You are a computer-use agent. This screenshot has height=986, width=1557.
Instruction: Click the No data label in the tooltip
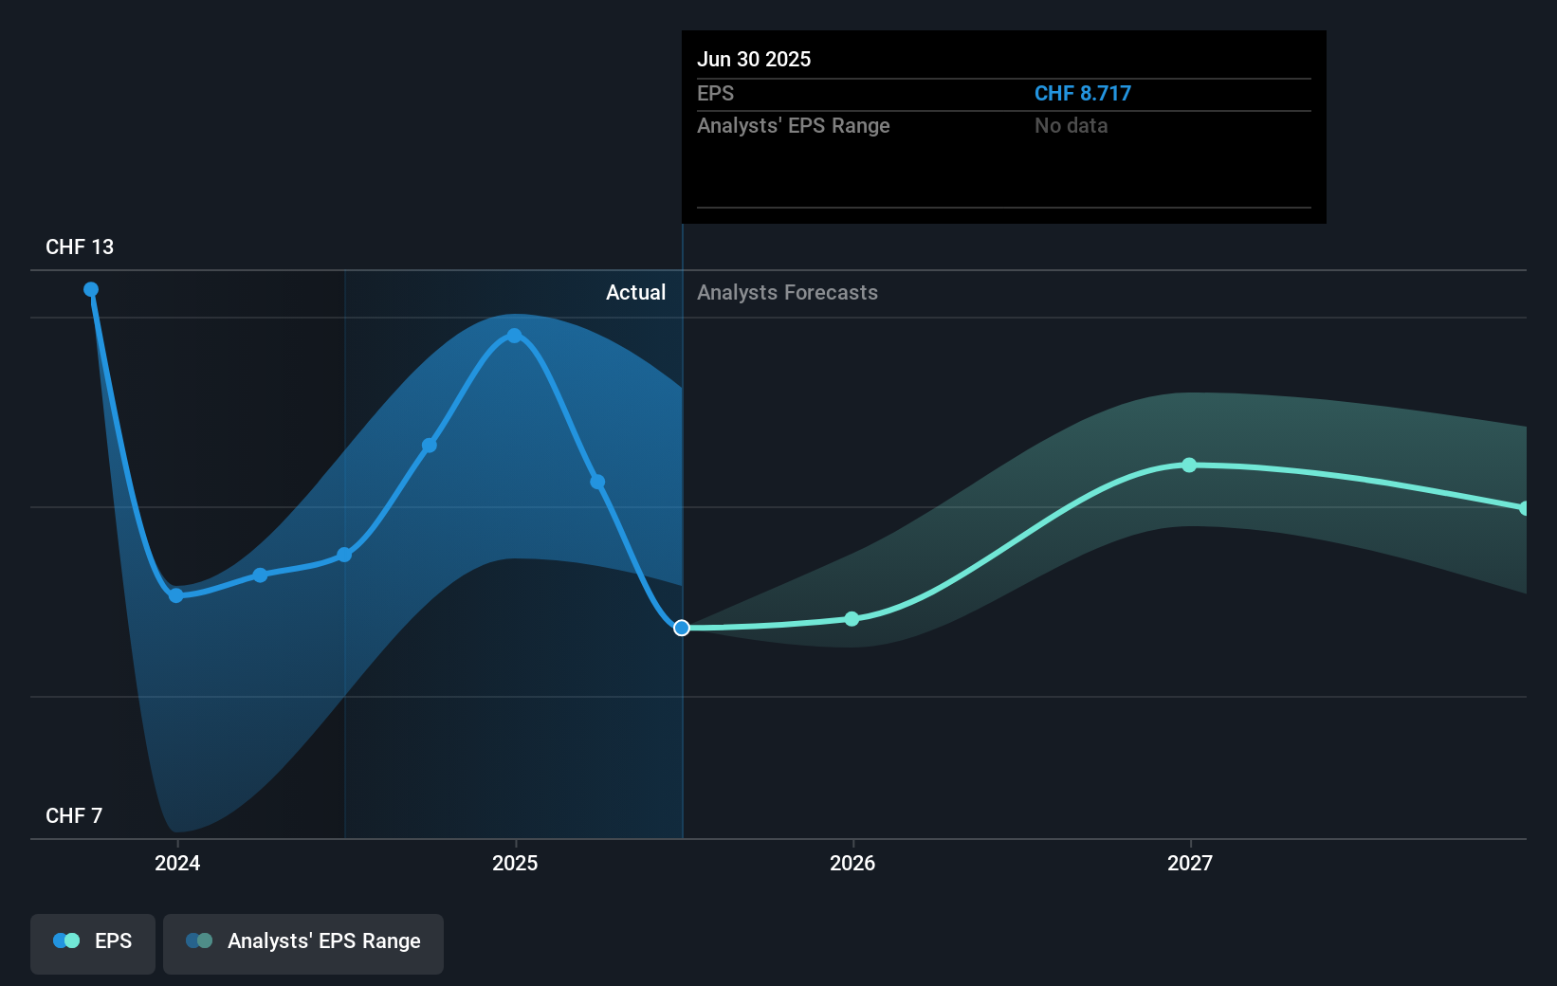[x=1070, y=125]
